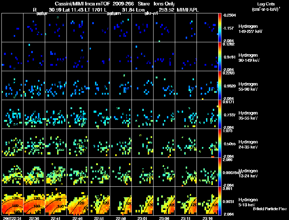
Task: Click the 'Stare' label in the title
Action: [144, 4]
